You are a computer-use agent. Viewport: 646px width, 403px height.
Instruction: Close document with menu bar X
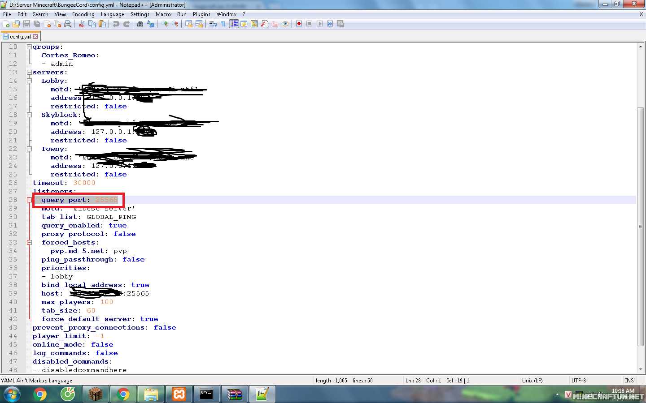641,14
